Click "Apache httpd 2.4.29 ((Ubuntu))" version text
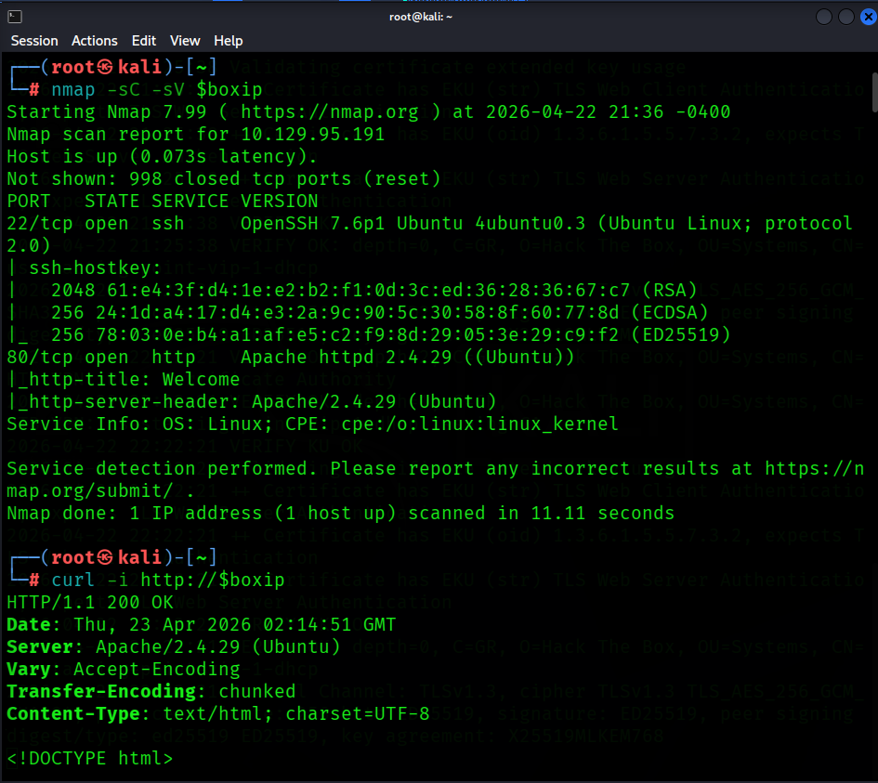The image size is (878, 783). click(x=408, y=357)
